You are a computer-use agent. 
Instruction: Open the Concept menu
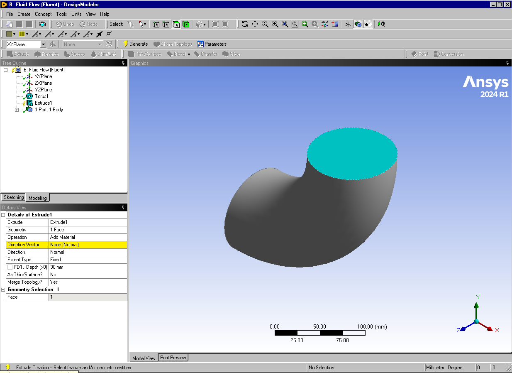43,14
